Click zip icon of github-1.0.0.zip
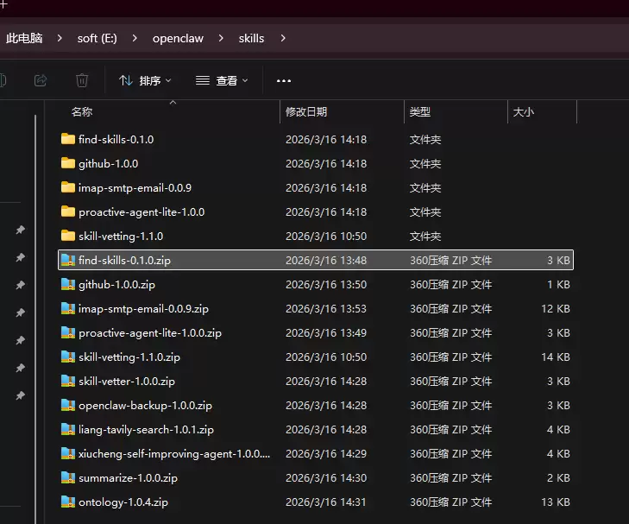 coord(68,284)
